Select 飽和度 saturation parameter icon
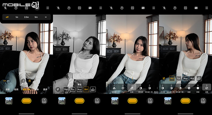The width and height of the screenshot is (212, 115). point(114,88)
